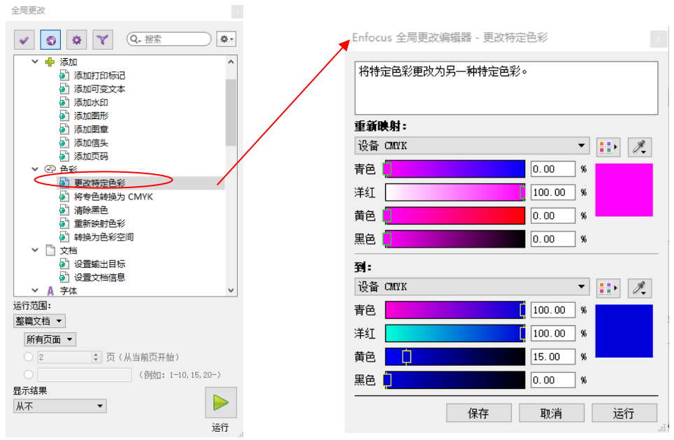Collapse the 添加 tree category
The width and height of the screenshot is (674, 440).
(x=35, y=62)
